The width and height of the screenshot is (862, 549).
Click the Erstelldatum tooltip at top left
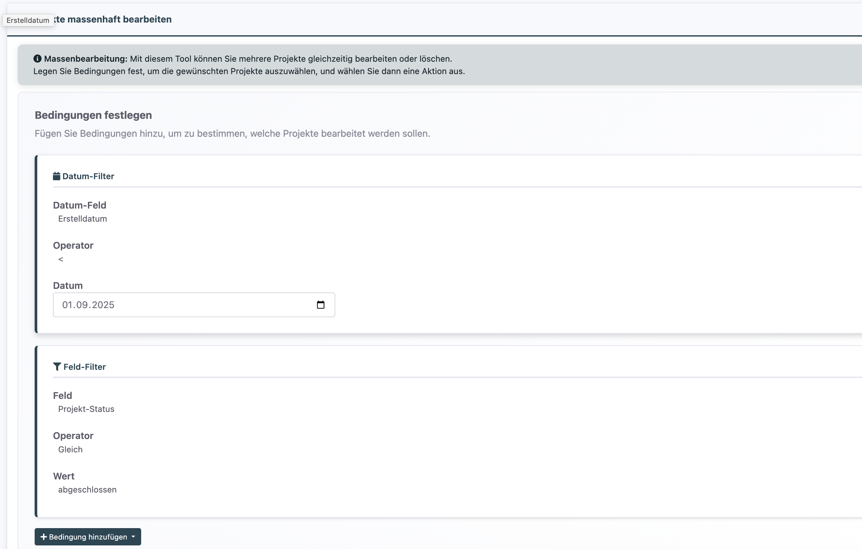click(28, 20)
